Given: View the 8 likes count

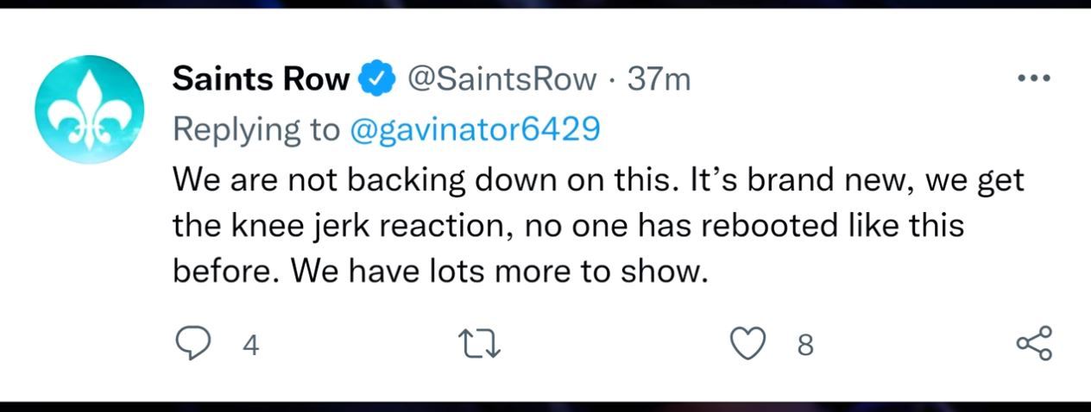Looking at the screenshot, I should (804, 346).
